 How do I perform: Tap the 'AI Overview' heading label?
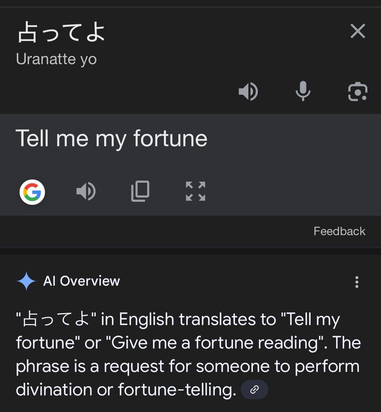click(x=81, y=281)
